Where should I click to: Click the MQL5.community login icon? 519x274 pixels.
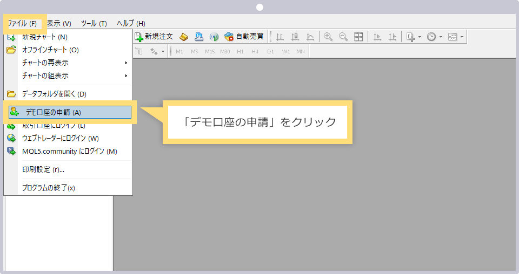pyautogui.click(x=11, y=151)
